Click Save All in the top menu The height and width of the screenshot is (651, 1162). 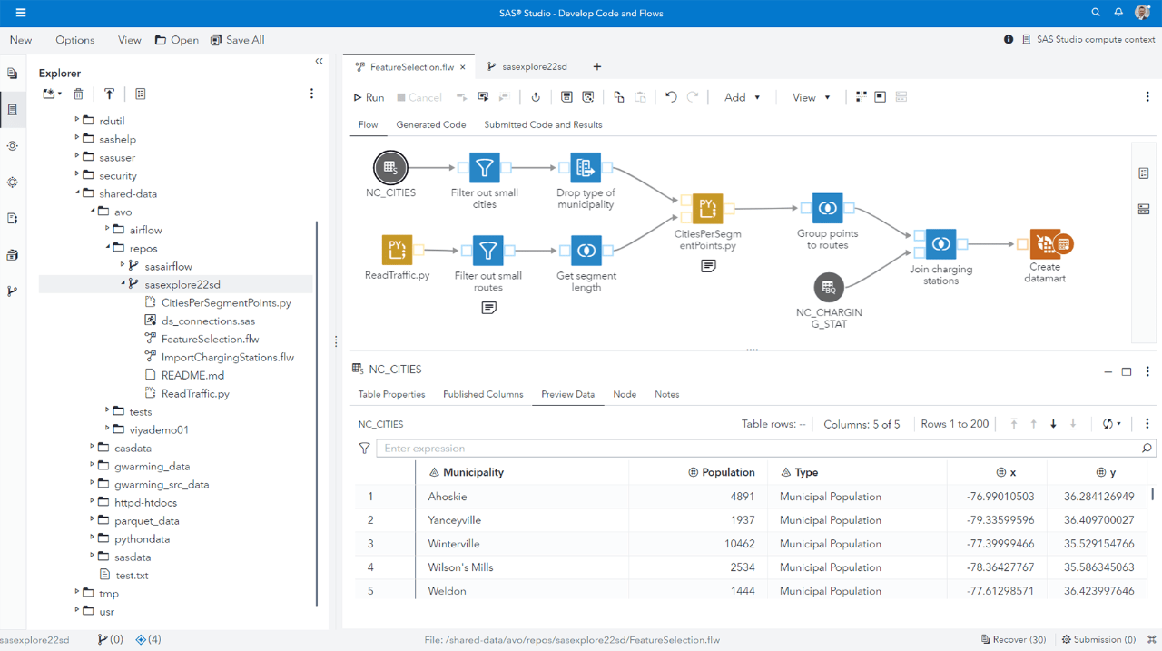(237, 40)
